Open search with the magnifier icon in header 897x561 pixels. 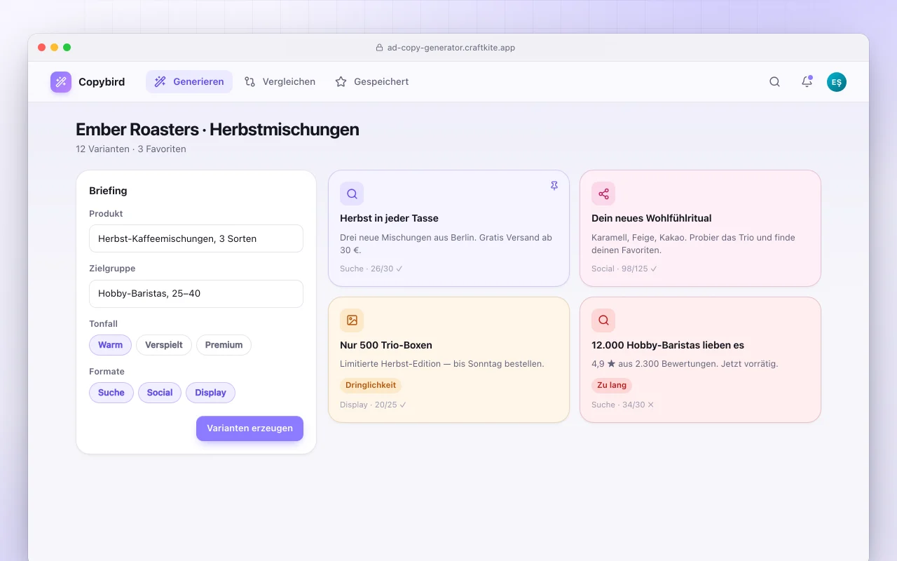pos(774,82)
